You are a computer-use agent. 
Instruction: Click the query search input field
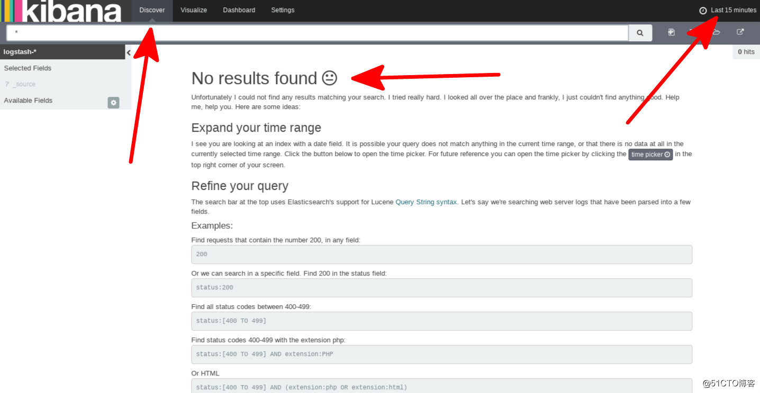[318, 33]
